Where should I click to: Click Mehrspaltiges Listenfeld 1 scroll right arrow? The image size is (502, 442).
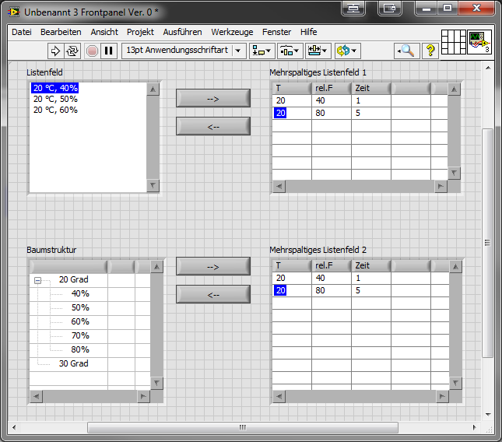tap(441, 186)
